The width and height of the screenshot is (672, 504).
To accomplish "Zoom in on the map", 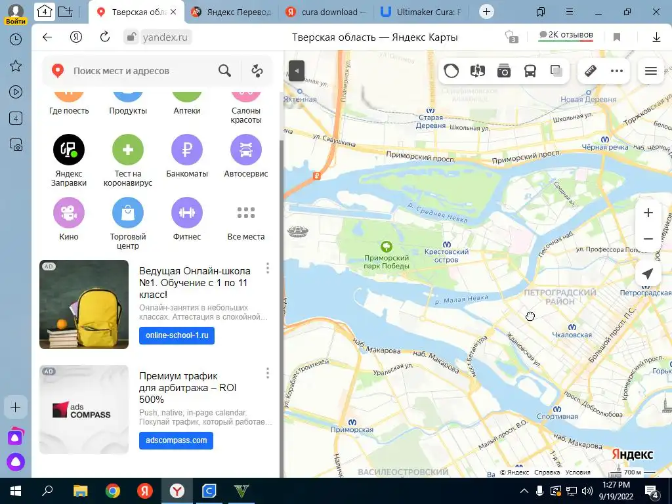I will (648, 213).
